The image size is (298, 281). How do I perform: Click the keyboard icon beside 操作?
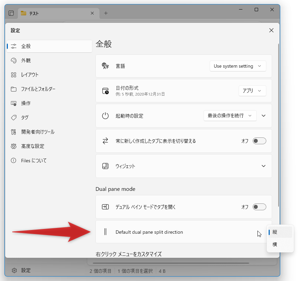[x=14, y=103]
